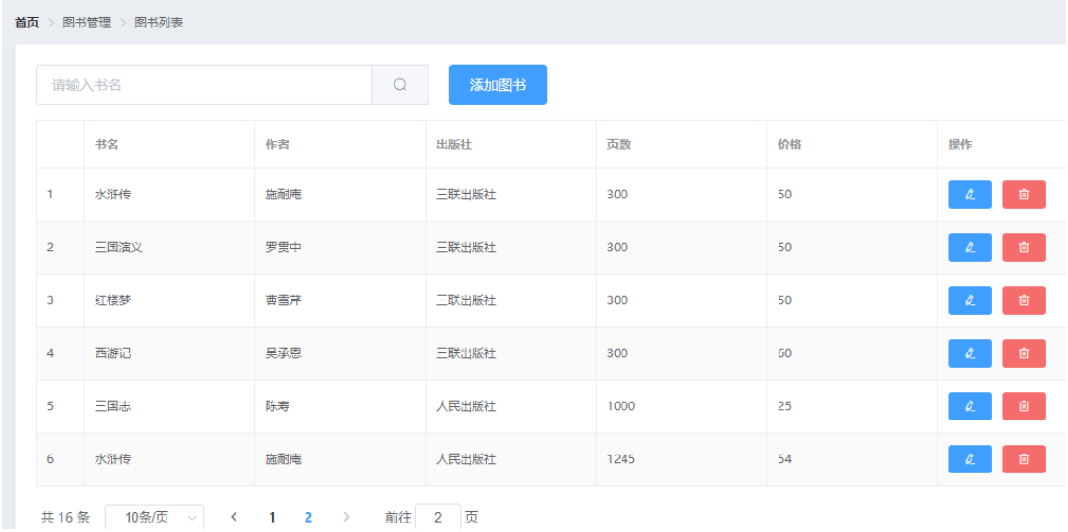1068x532 pixels.
Task: Click 图书管理 in the breadcrumb
Action: coord(86,23)
